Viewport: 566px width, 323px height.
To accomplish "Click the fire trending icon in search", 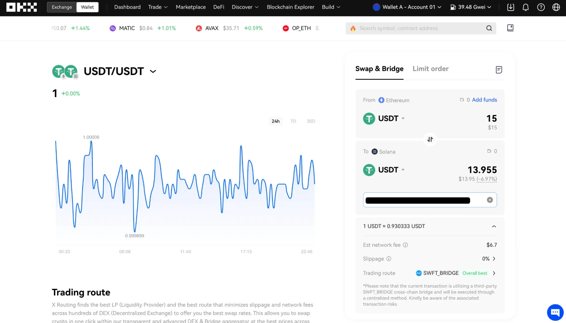I will click(x=353, y=28).
